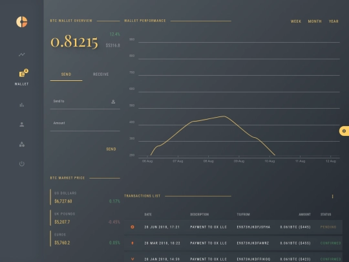
Task: Click the BTC Wallet Overview heading
Action: tap(71, 21)
